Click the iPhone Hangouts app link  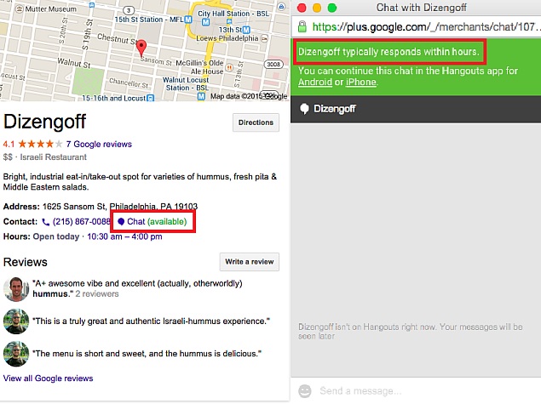(x=361, y=82)
